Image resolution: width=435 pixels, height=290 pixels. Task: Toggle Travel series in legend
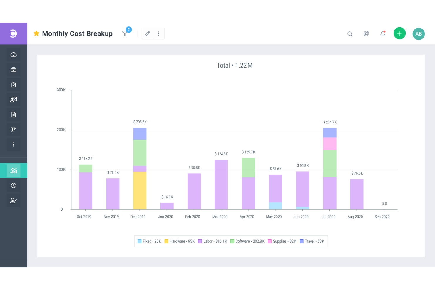tap(312, 241)
